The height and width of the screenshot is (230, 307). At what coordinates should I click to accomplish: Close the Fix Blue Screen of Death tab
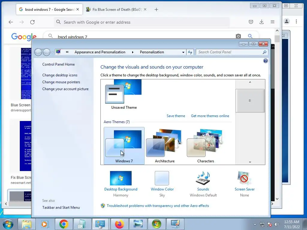(x=145, y=9)
